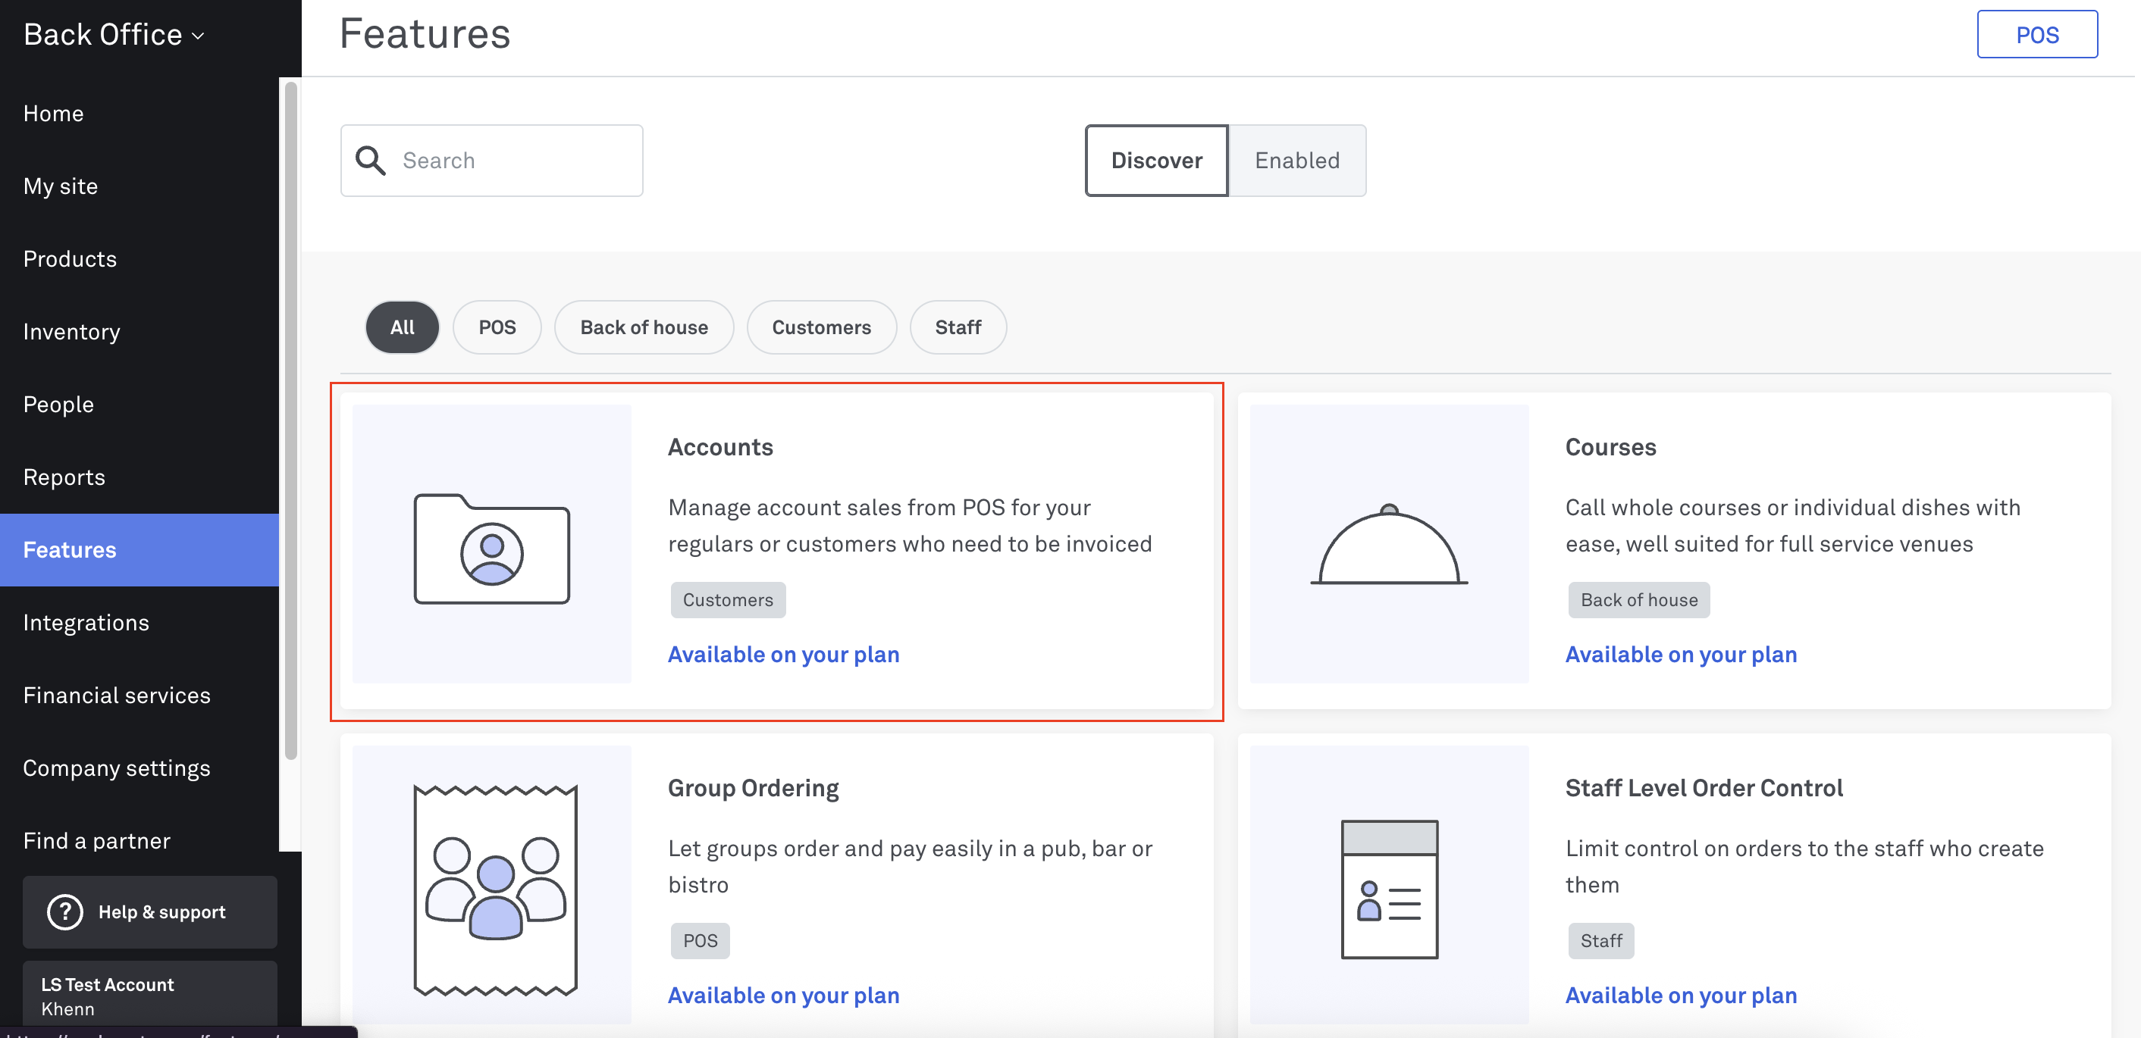
Task: Open My site in the sidebar
Action: tap(139, 186)
